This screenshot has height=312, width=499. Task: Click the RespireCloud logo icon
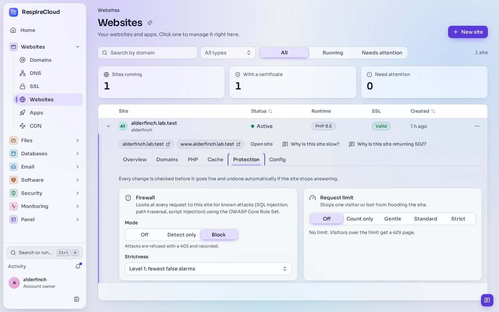pyautogui.click(x=14, y=12)
